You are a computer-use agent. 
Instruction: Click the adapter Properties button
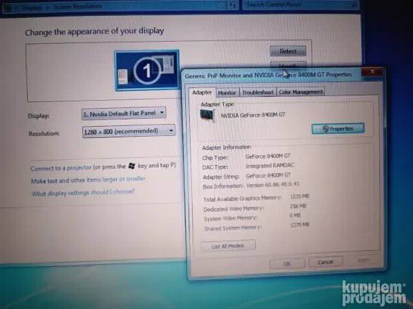pyautogui.click(x=338, y=129)
